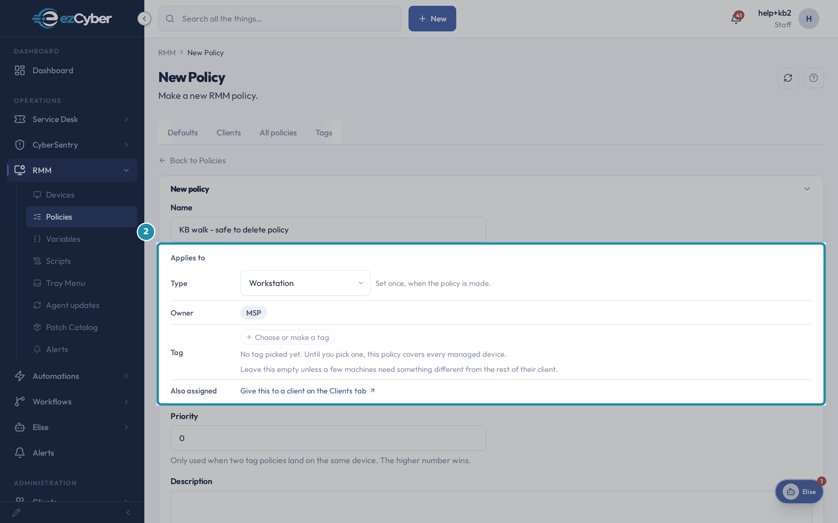This screenshot has height=523, width=838.
Task: Click the Scripts scroll icon
Action: [x=37, y=261]
